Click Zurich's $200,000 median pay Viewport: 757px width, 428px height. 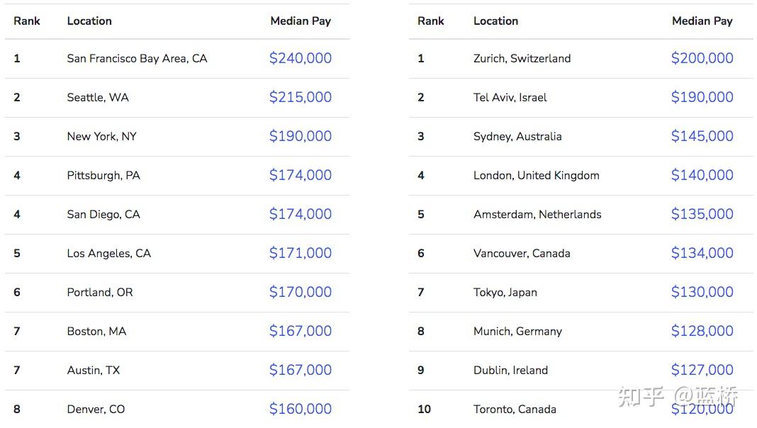pyautogui.click(x=702, y=58)
